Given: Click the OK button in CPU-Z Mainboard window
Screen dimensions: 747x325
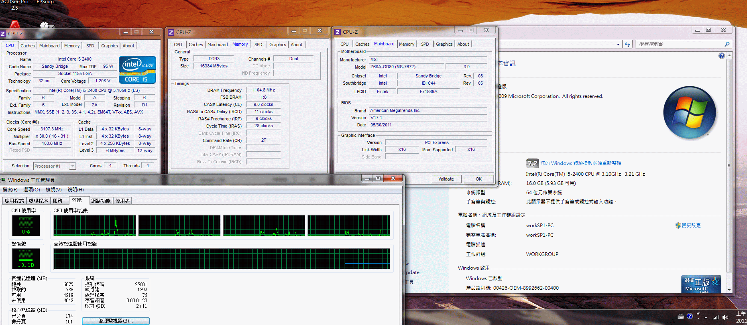Looking at the screenshot, I should coord(478,179).
